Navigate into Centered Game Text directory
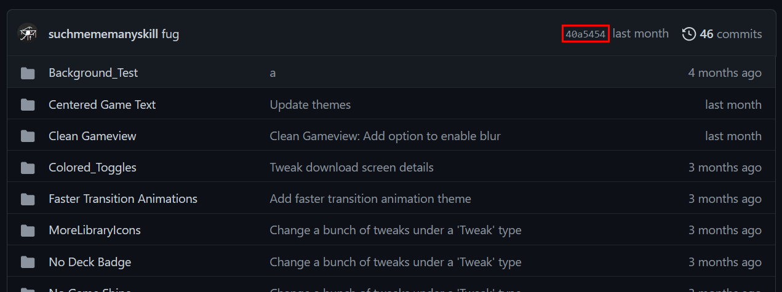Viewport: 782px width, 292px height. [102, 105]
